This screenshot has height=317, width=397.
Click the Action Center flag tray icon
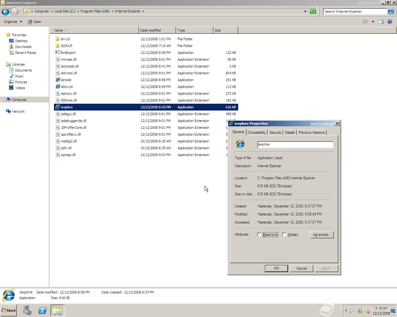(353, 310)
